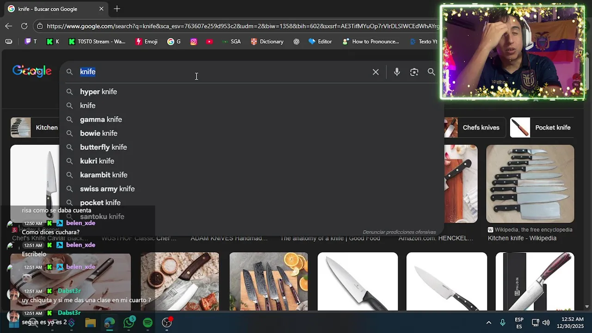592x333 pixels.
Task: Open Kick bookmark labeled K
Action: 53,42
